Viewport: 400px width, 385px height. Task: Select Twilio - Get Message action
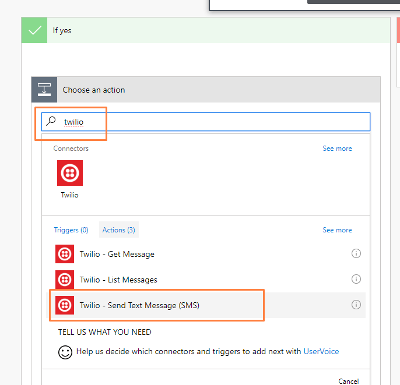[x=206, y=254]
